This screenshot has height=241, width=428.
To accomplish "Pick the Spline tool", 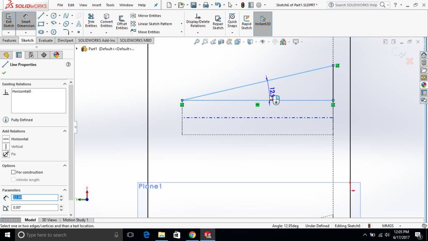I will pos(66,15).
